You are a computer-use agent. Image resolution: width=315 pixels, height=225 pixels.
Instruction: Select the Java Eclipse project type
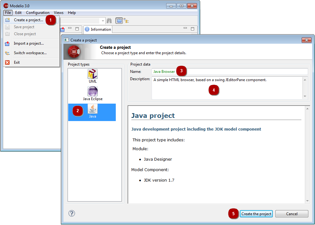point(93,93)
